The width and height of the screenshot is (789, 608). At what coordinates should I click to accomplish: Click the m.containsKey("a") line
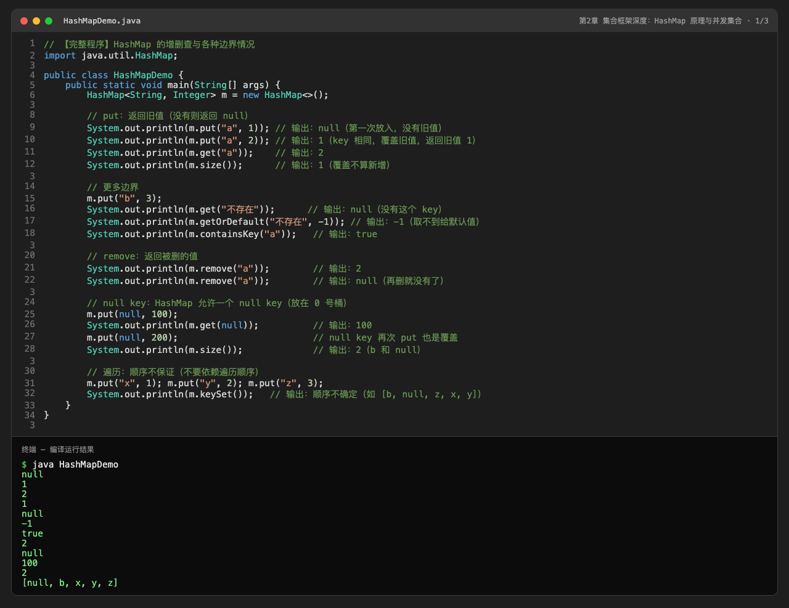232,234
